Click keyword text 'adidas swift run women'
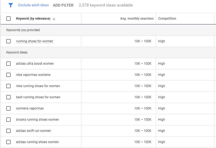Screen dimensions: 216x148 pyautogui.click(x=34, y=131)
